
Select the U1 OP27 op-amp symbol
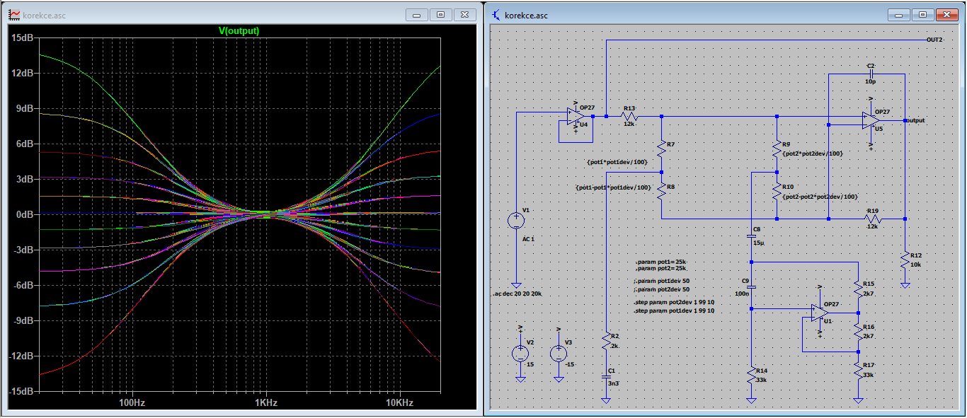tap(821, 313)
